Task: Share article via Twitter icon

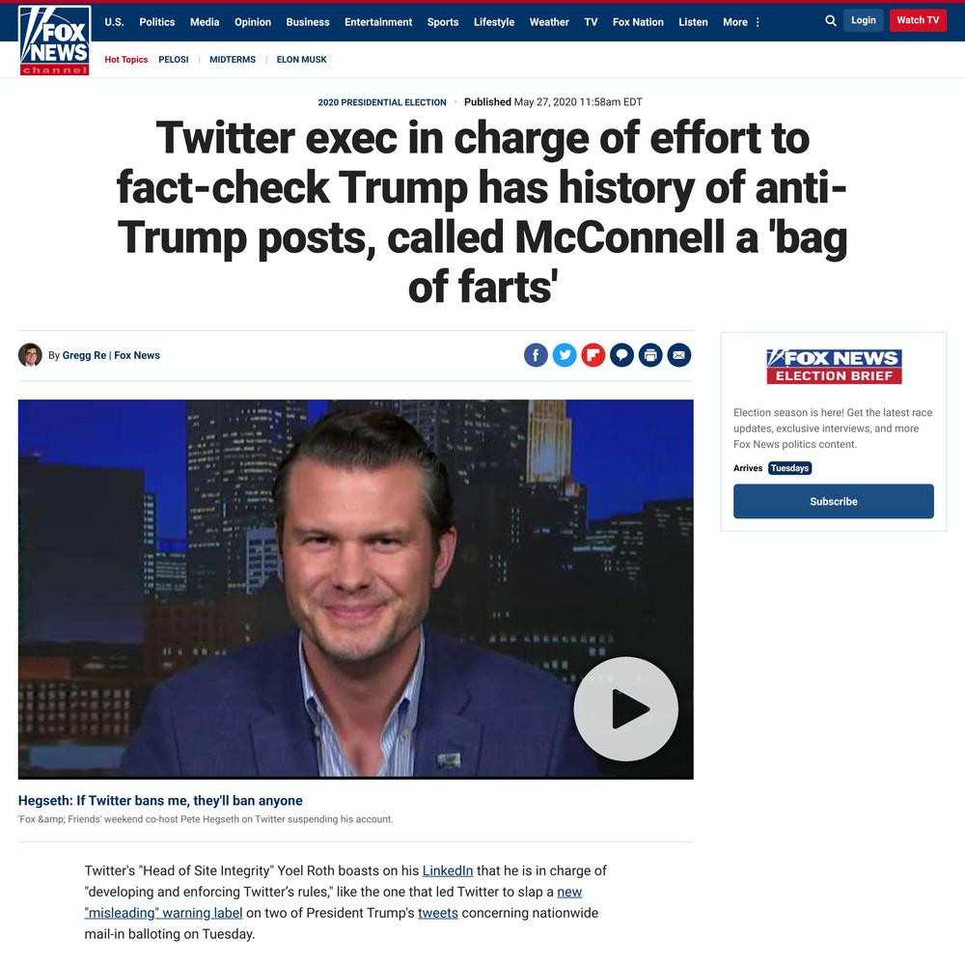Action: pos(565,355)
